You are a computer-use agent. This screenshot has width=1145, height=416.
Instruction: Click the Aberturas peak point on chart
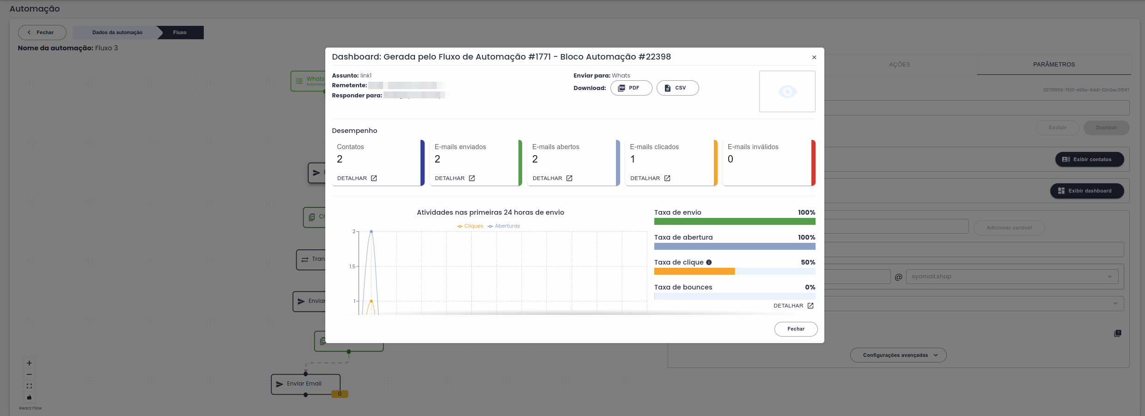[x=371, y=231]
